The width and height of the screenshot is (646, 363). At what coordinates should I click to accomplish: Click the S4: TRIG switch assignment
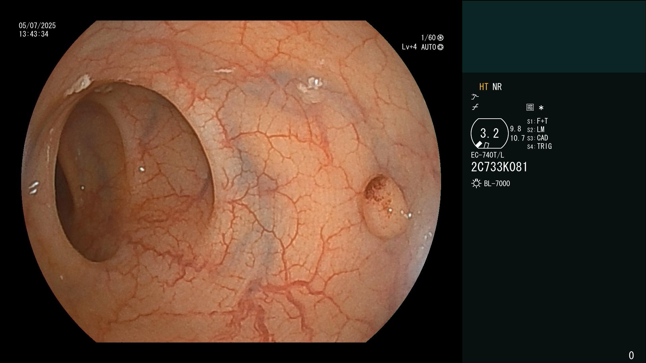point(539,146)
